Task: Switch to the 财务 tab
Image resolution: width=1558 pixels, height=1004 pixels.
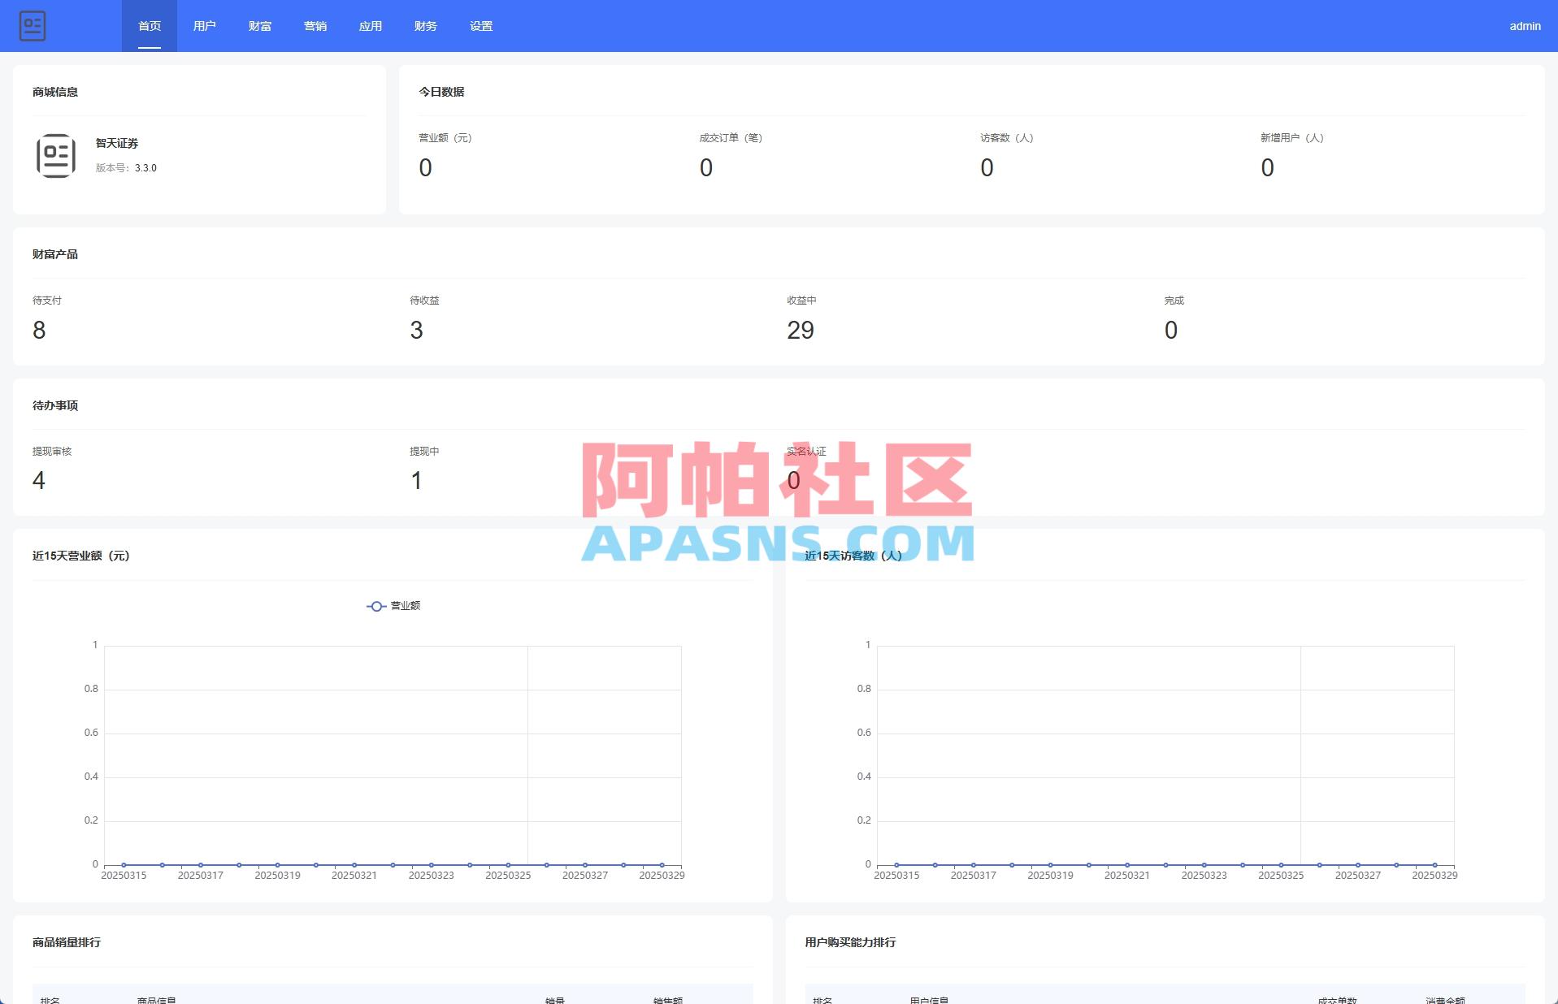Action: coord(425,25)
